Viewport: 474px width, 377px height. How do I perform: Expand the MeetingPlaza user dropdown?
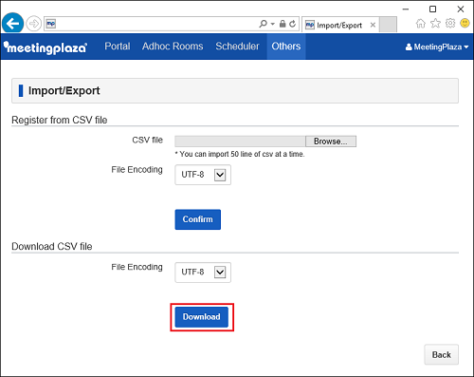tap(437, 47)
